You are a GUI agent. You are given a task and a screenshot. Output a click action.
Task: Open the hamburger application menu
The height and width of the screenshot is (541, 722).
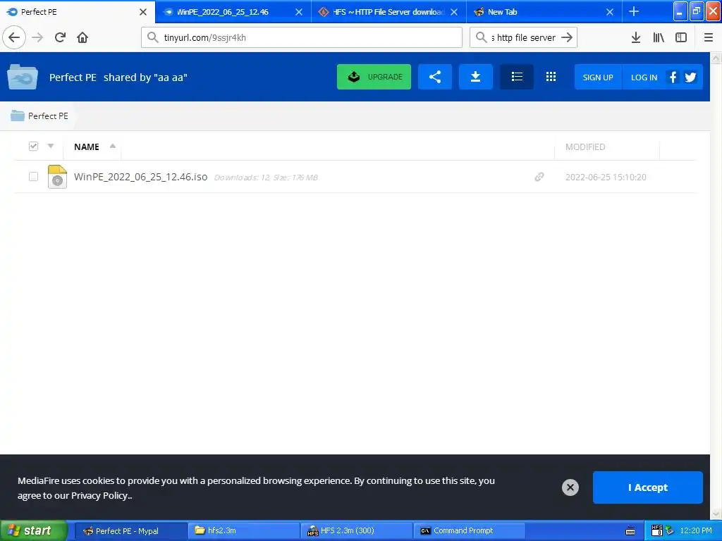tap(708, 37)
